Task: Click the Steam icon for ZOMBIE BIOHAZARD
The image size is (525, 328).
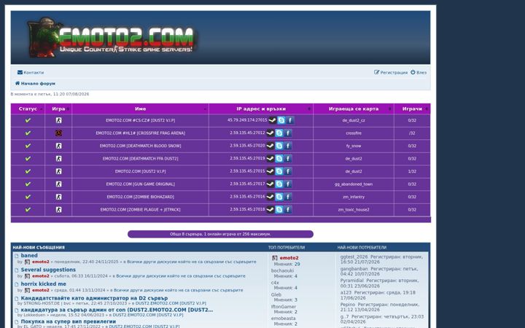Action: coord(271,197)
